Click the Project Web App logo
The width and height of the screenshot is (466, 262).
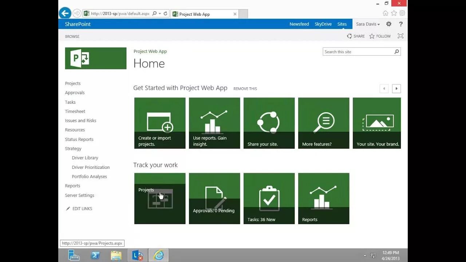click(x=96, y=58)
